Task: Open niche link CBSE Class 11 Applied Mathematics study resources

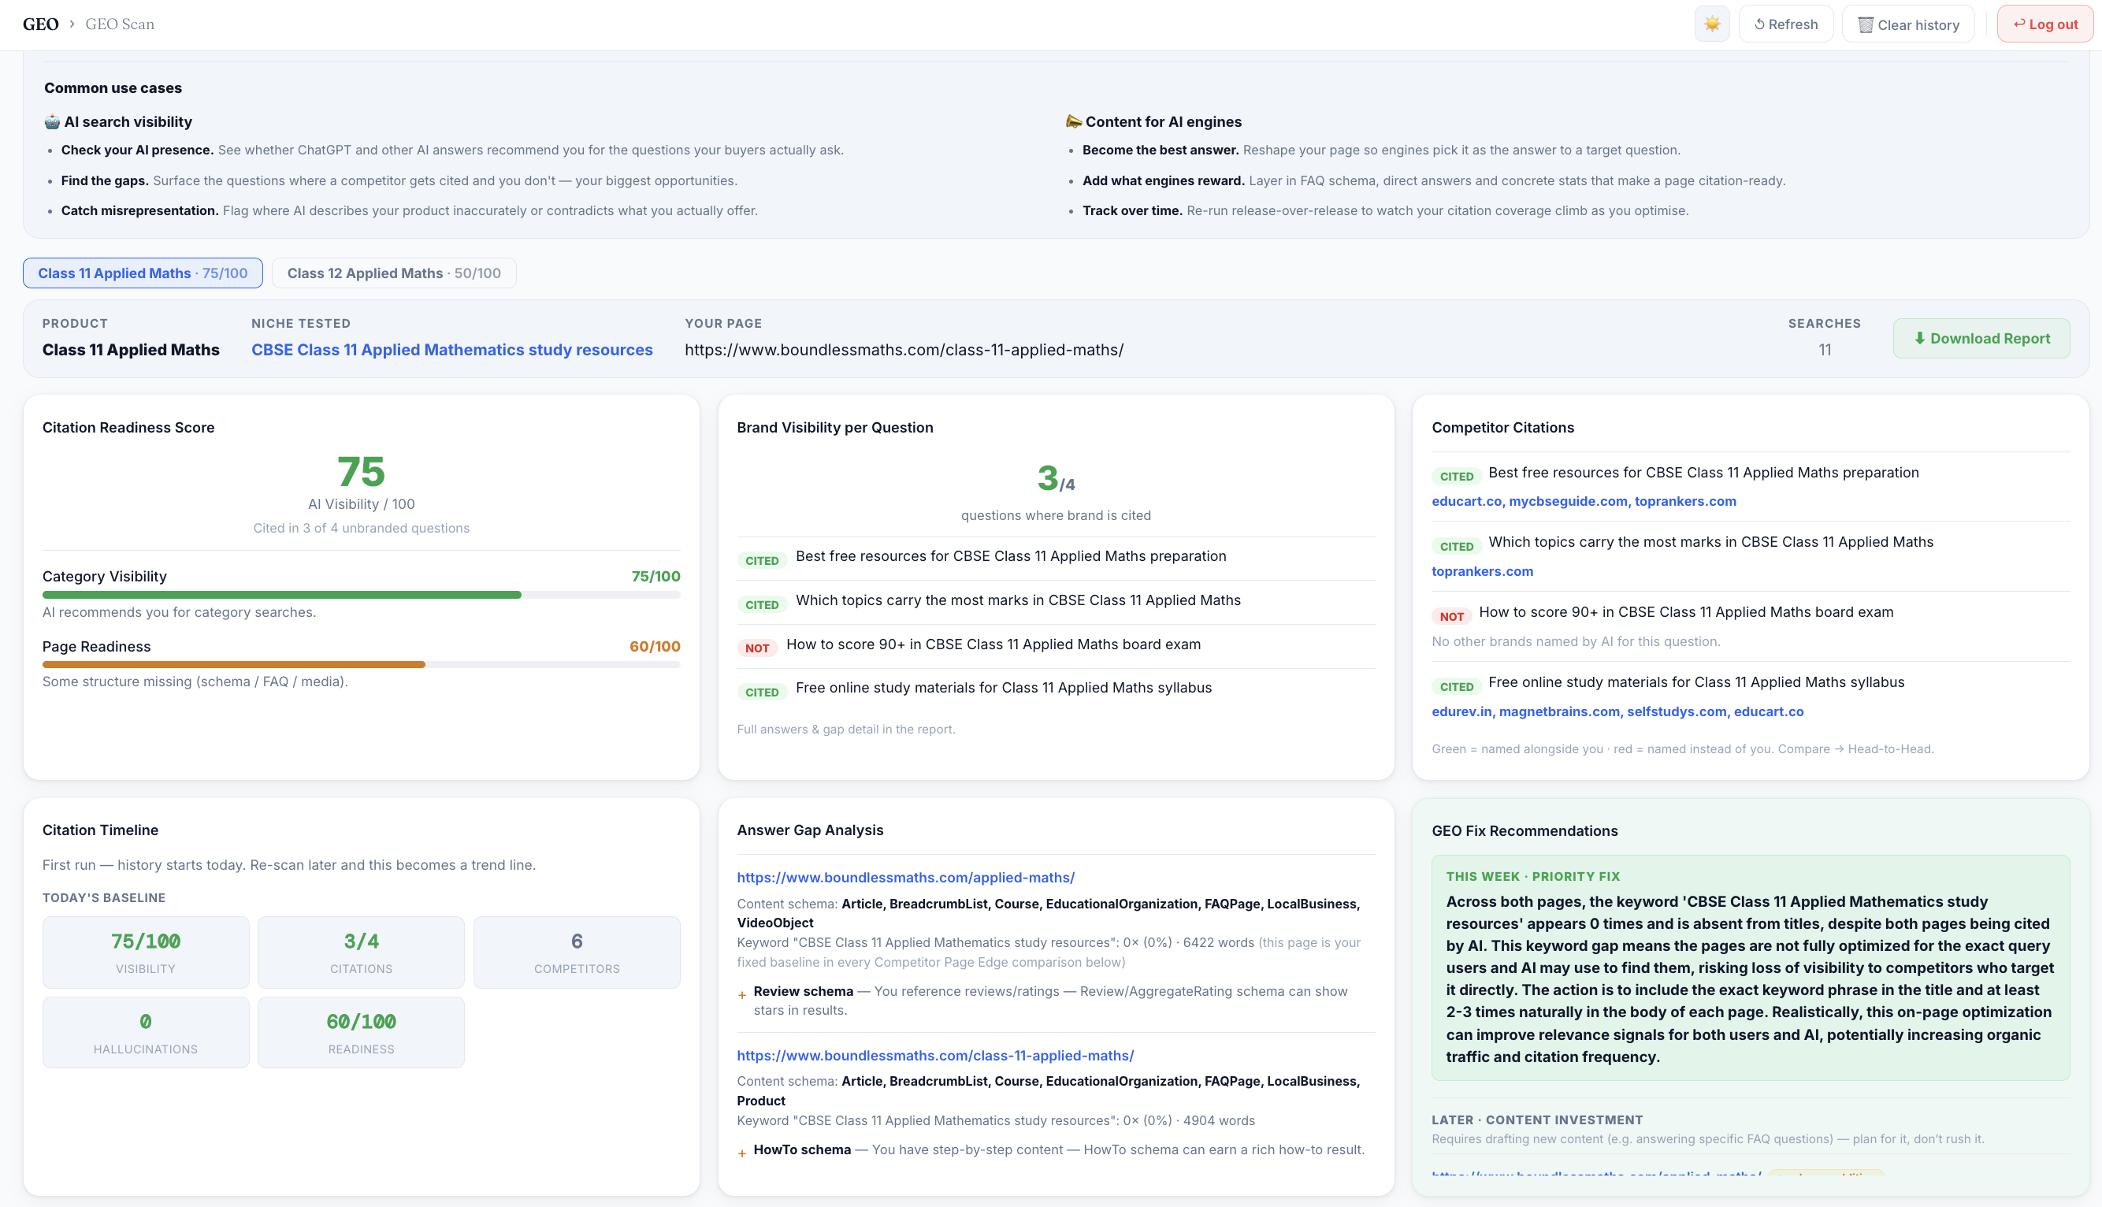Action: (x=451, y=350)
